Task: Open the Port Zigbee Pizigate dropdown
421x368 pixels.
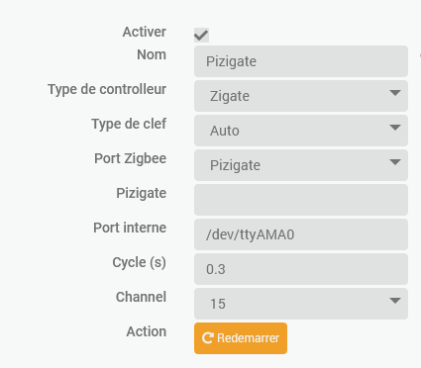Action: 301,165
